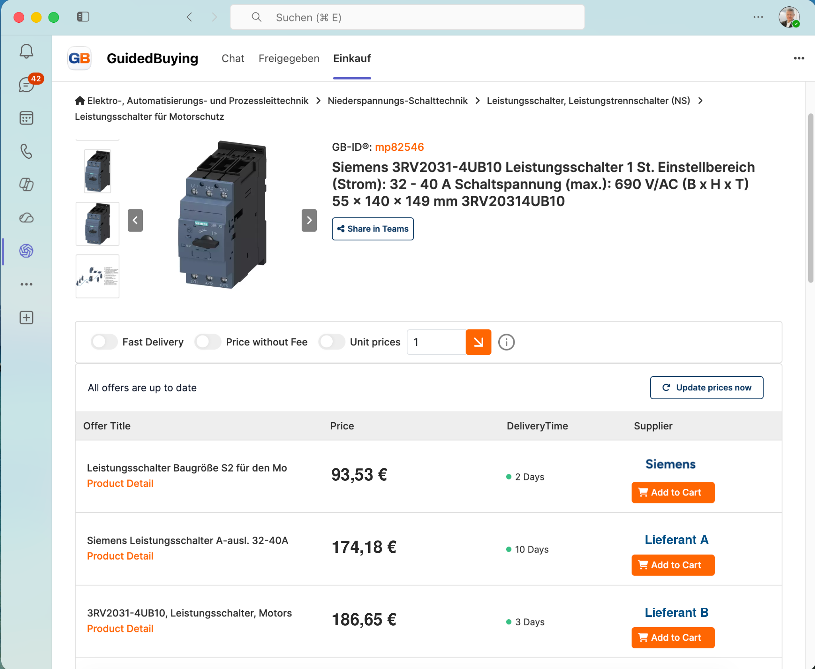Switch to the Chat tab
This screenshot has height=669, width=815.
coord(233,59)
